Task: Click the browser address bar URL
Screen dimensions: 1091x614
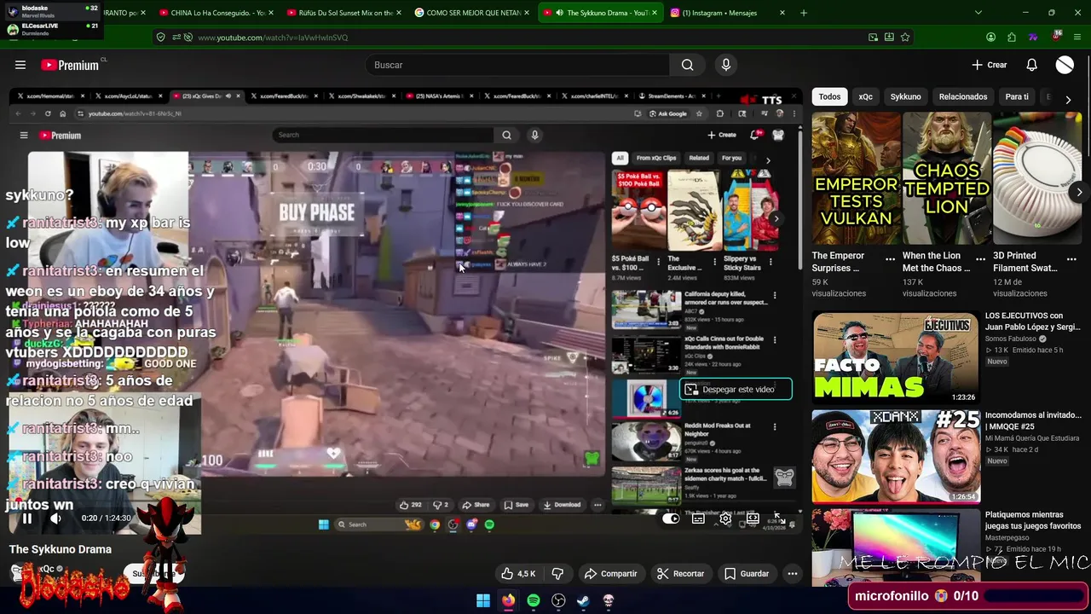Action: [x=273, y=38]
